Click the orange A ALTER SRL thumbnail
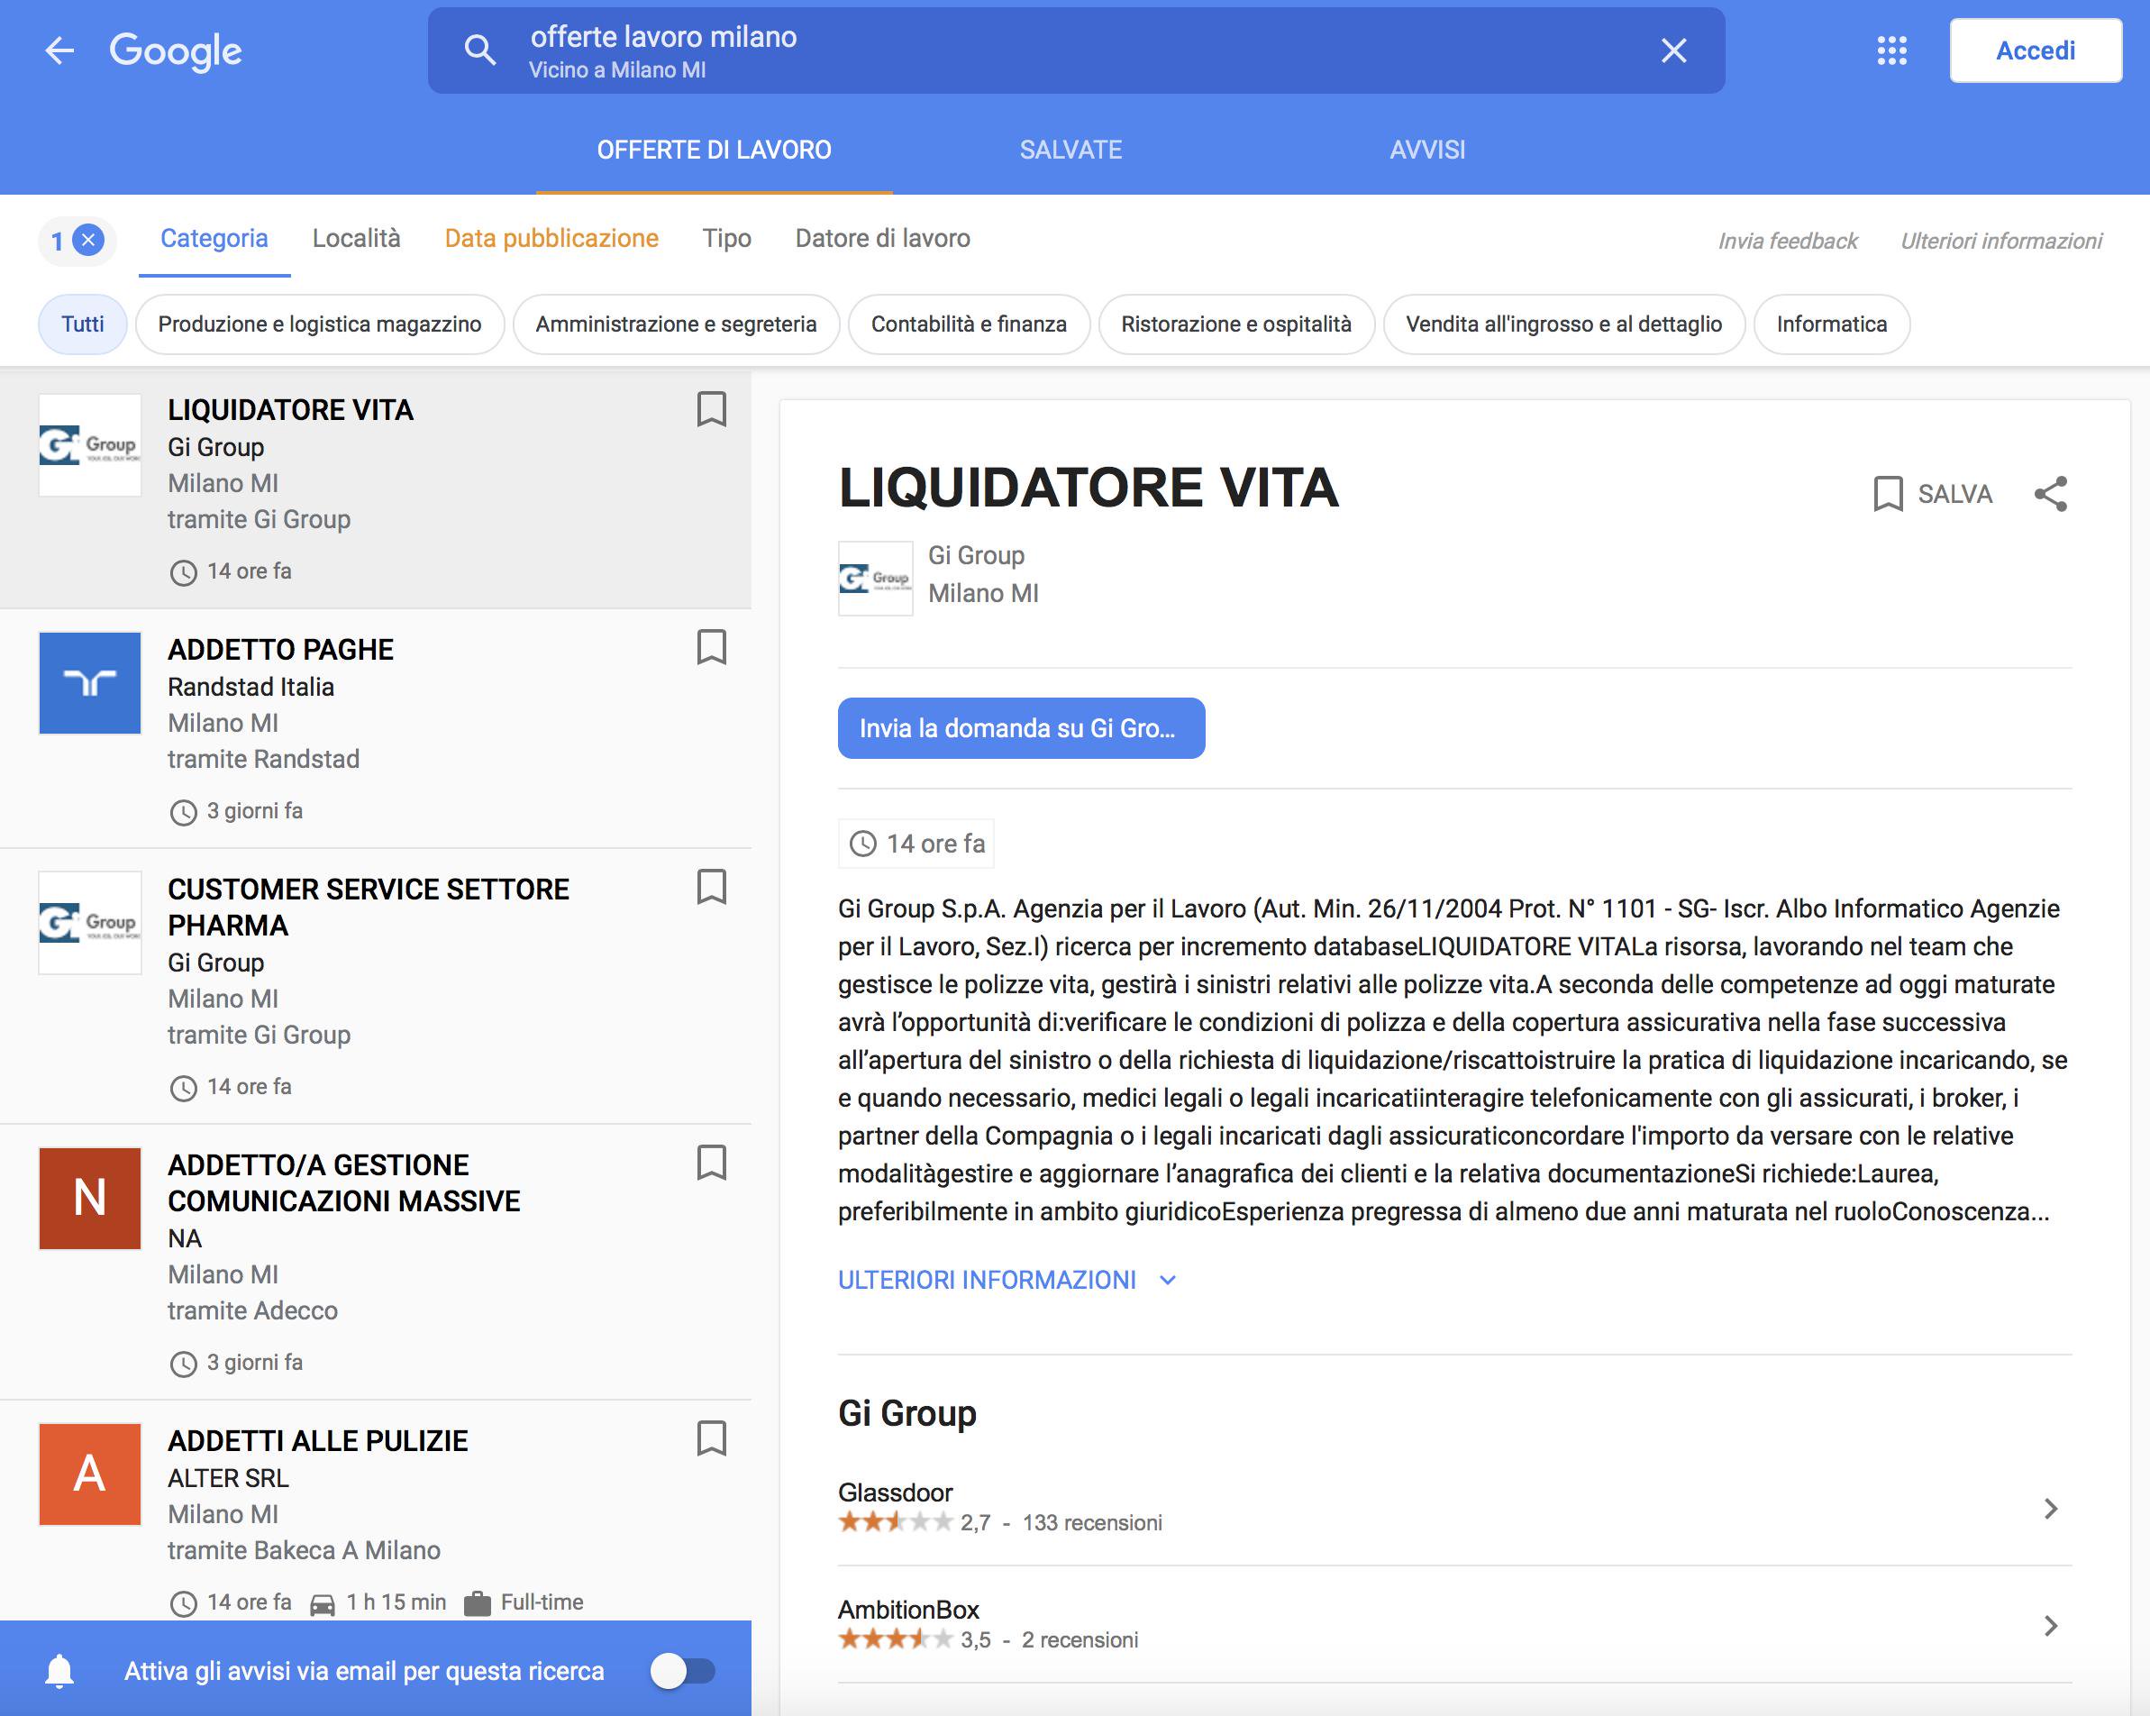This screenshot has width=2150, height=1716. coord(90,1474)
